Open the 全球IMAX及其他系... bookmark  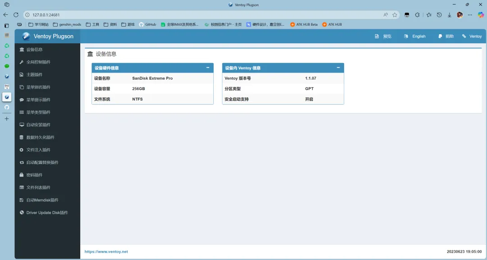(180, 24)
